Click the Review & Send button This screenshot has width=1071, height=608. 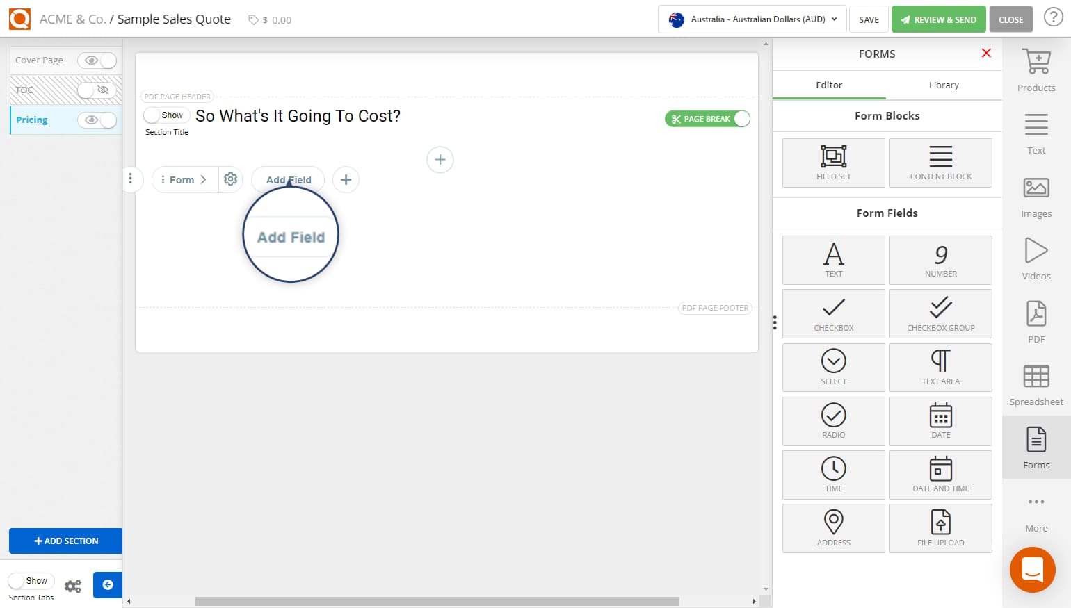(938, 19)
